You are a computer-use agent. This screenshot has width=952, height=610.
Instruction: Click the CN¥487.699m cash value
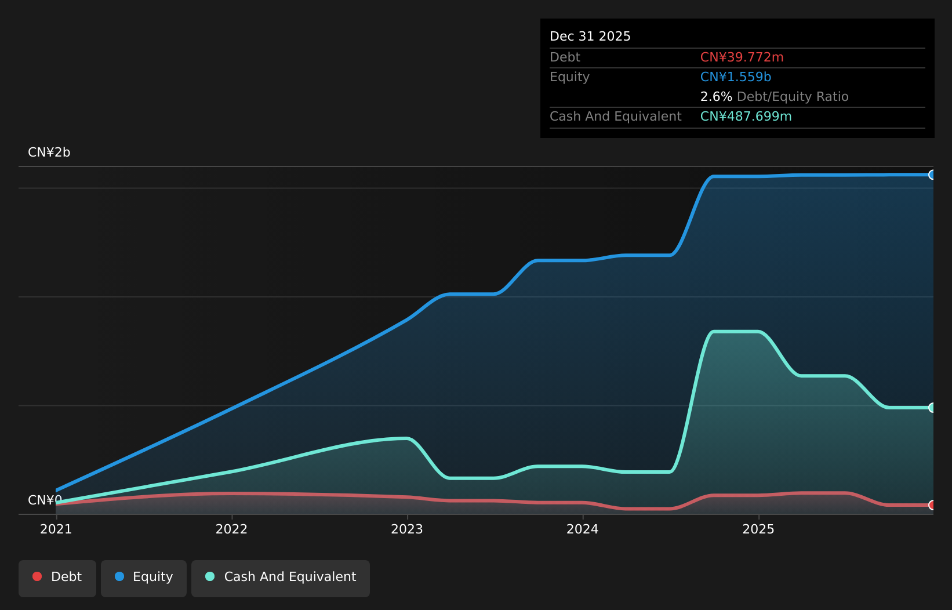746,117
